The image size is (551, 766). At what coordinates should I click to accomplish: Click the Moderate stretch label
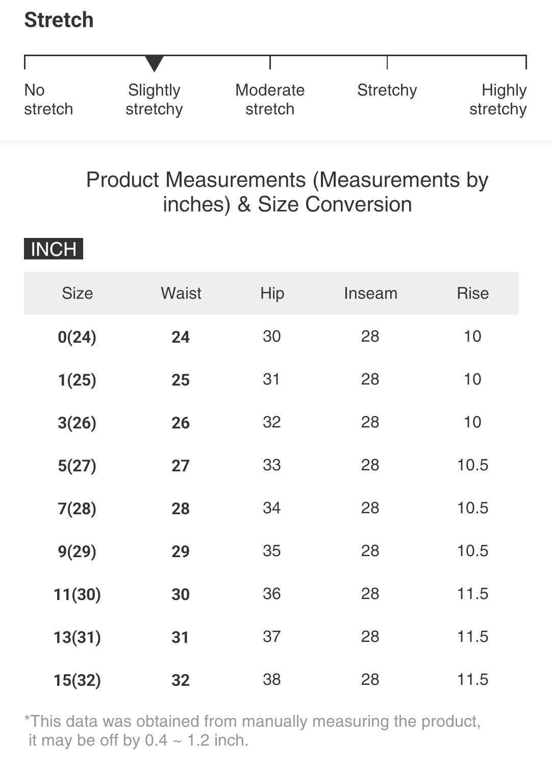tap(270, 100)
